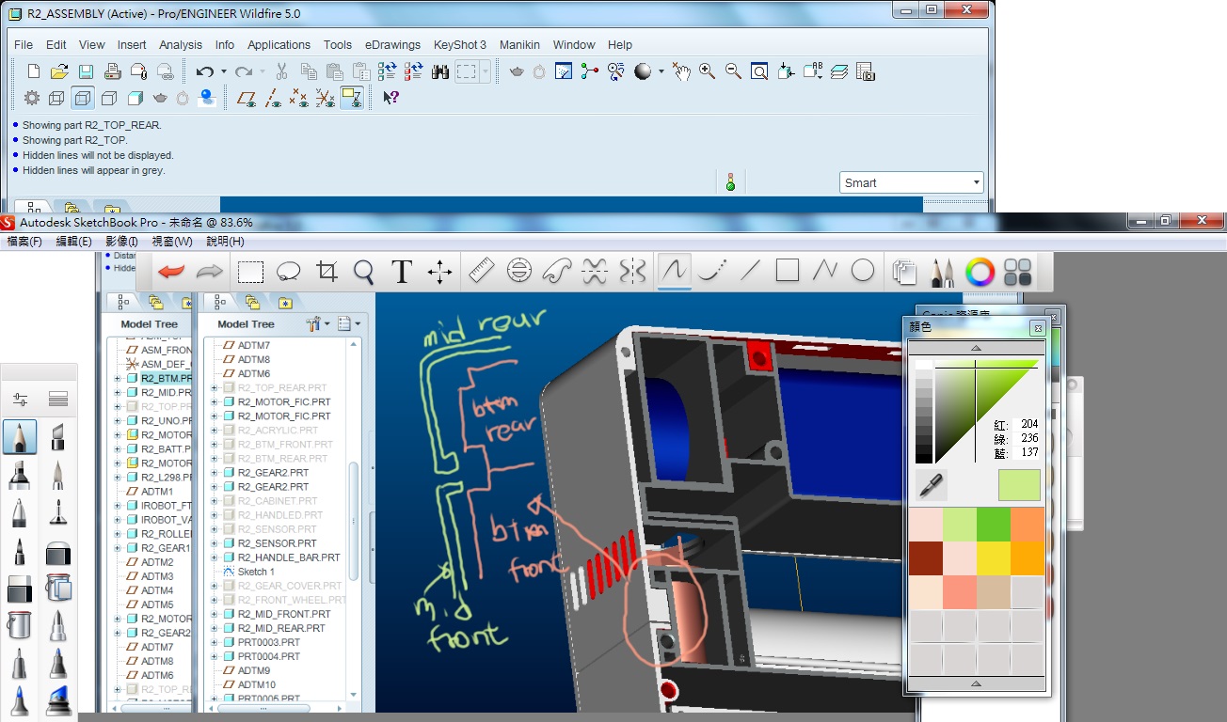Open brush properties sliders icon
Viewport: 1227px width, 722px height.
20,400
